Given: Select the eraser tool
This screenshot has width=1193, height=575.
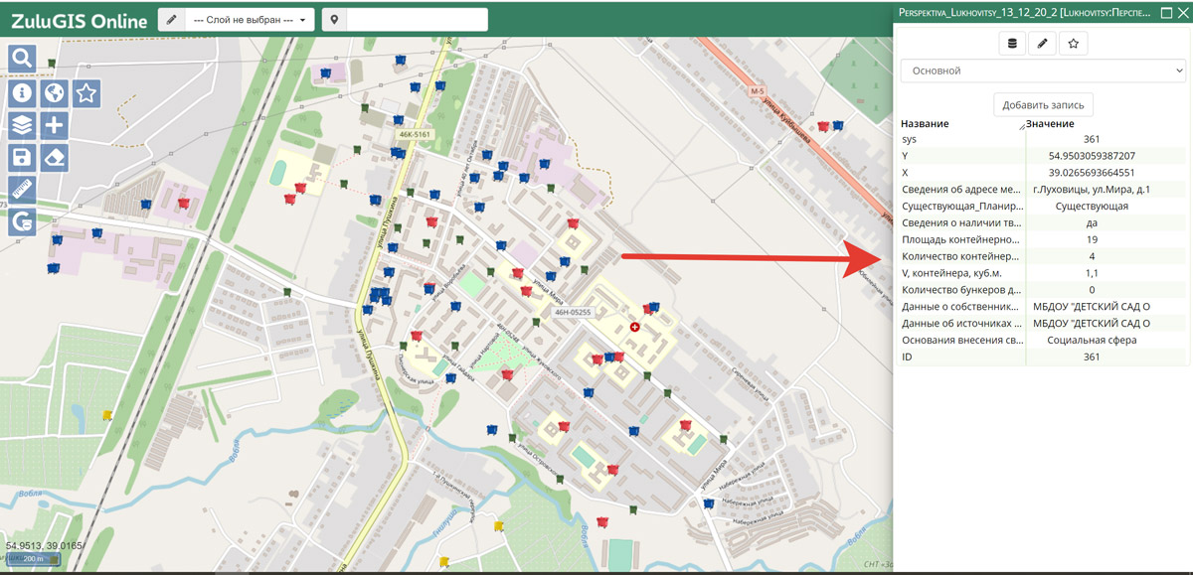Looking at the screenshot, I should pos(55,157).
